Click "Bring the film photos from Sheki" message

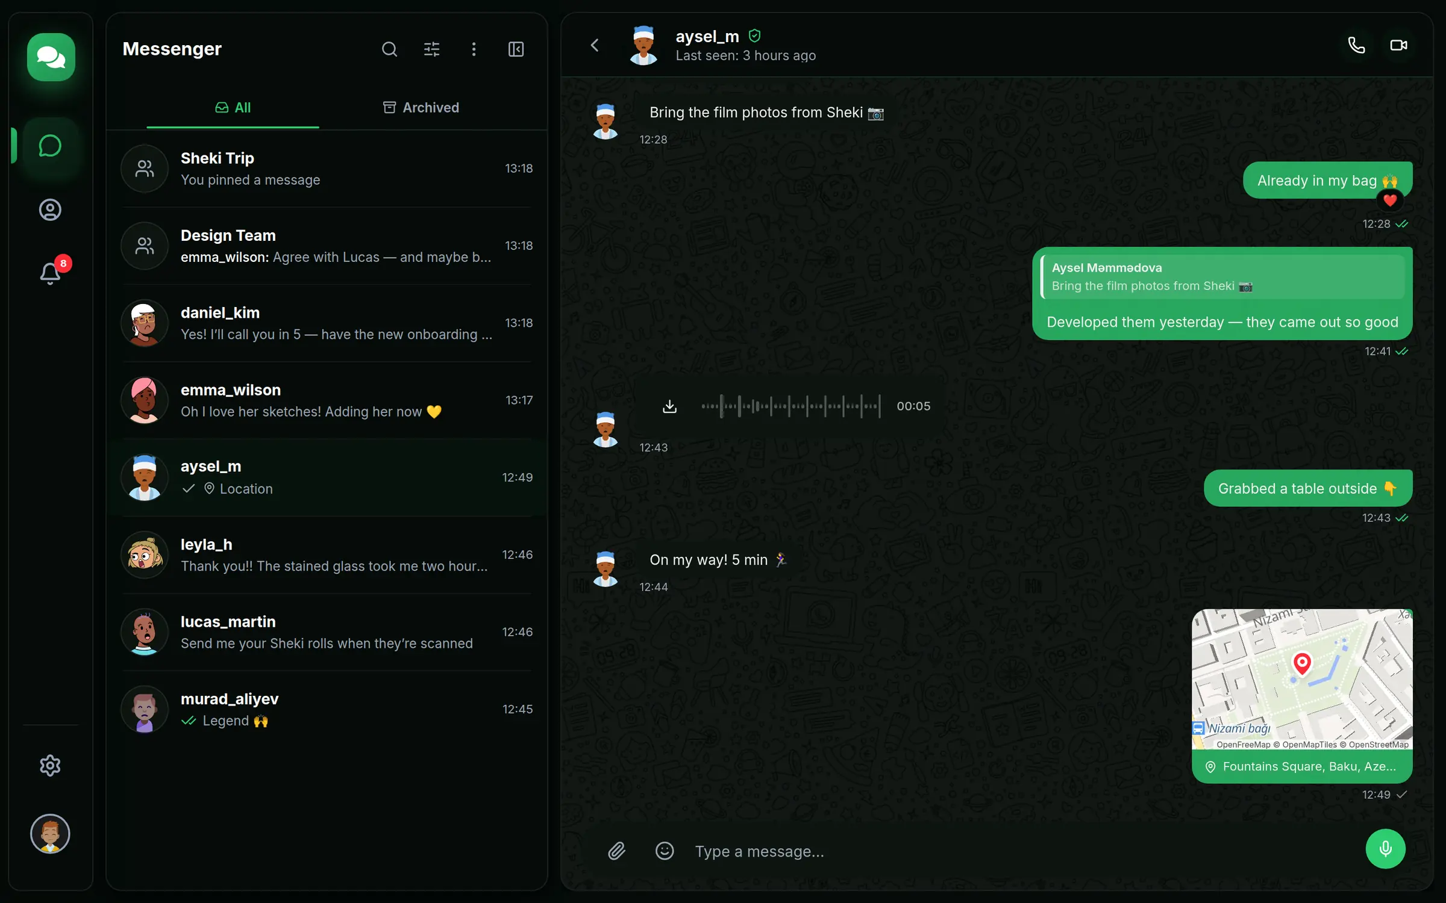[x=766, y=113]
